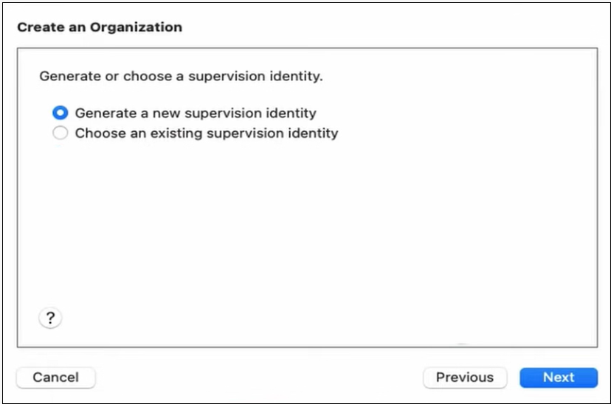Proceed by clicking the blue Next button

tap(558, 377)
